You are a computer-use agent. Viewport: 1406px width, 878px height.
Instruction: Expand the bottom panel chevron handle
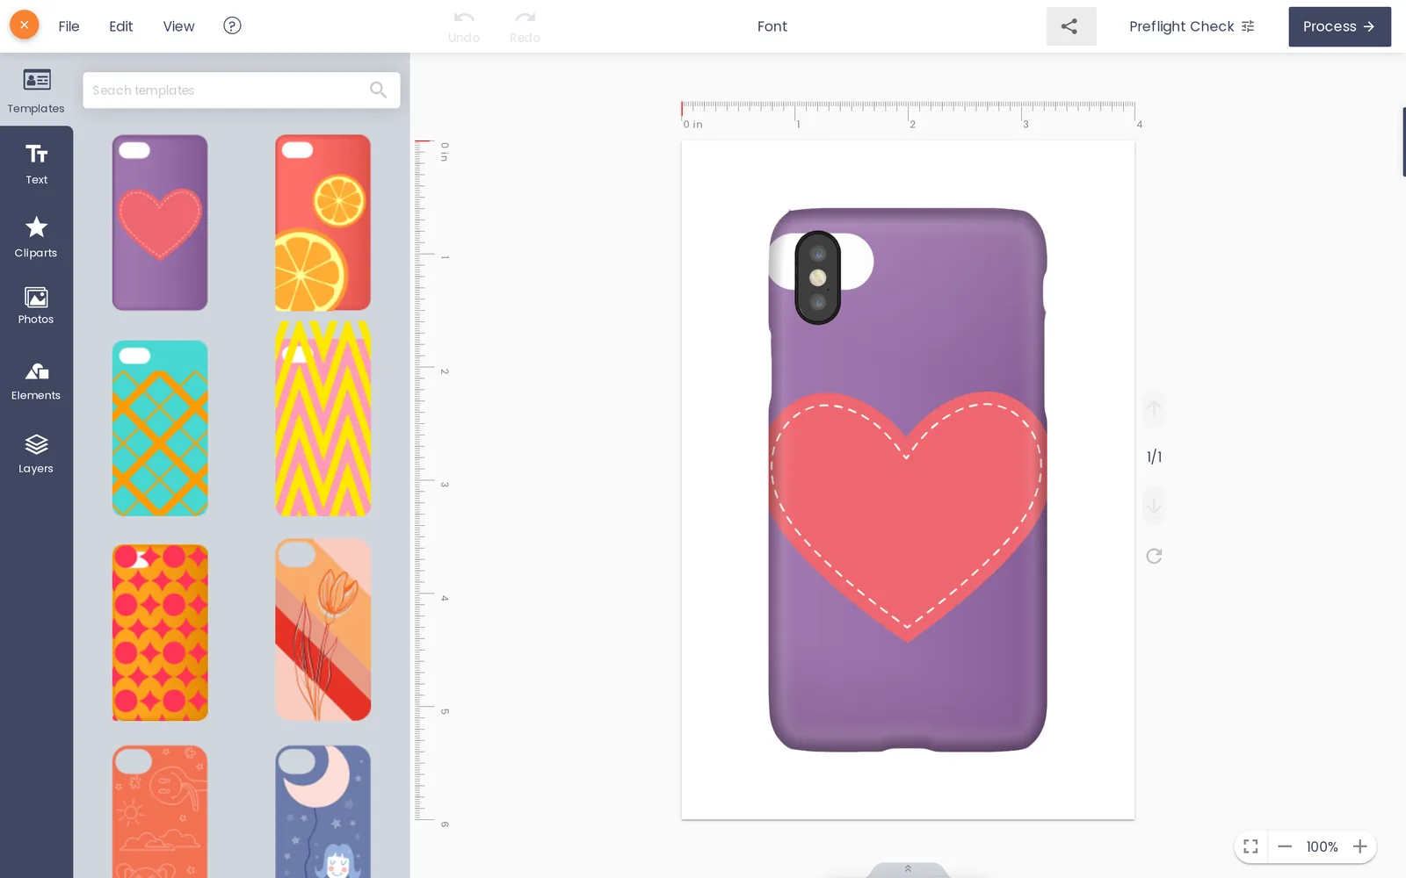point(908,869)
